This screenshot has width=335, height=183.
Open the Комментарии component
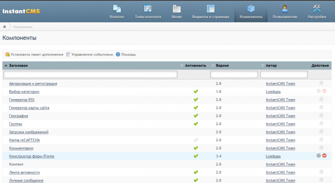(21, 148)
